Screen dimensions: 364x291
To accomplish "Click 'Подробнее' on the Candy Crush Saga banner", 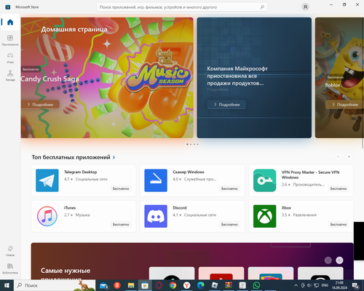I will click(x=40, y=105).
